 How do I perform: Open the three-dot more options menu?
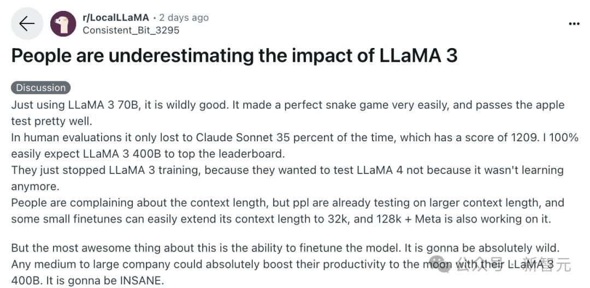(574, 24)
